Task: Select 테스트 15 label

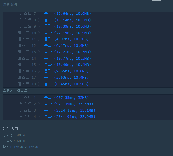Action: pyautogui.click(x=27, y=65)
